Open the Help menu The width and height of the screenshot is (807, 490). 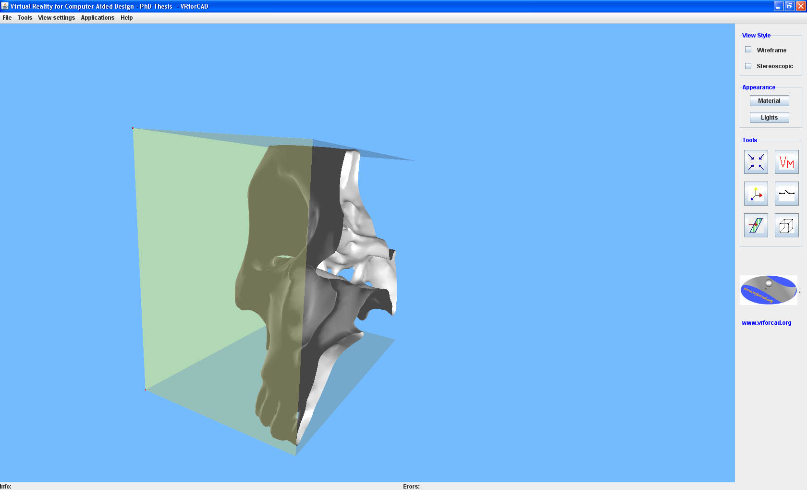(x=126, y=18)
